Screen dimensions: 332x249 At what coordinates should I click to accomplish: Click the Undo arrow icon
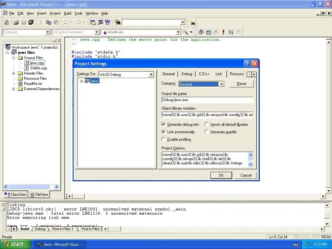click(66, 22)
